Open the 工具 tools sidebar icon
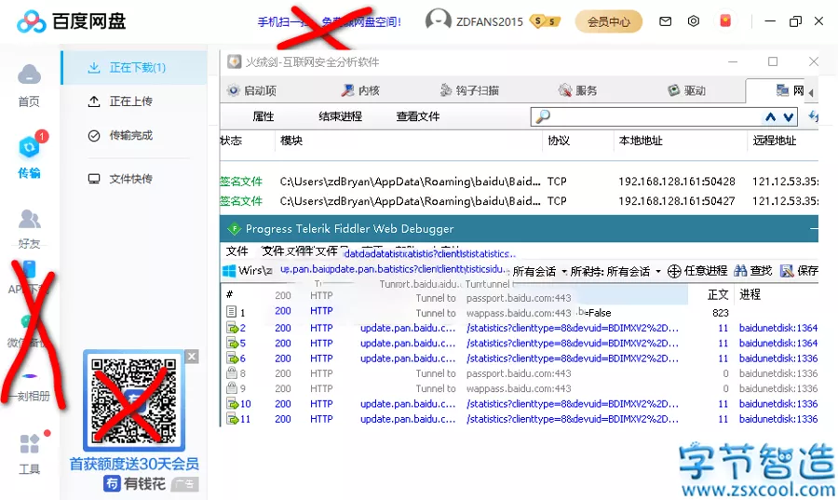This screenshot has width=838, height=500. 30,443
